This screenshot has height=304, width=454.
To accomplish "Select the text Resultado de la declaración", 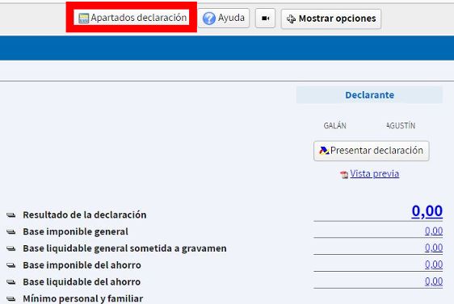I will coord(85,214).
